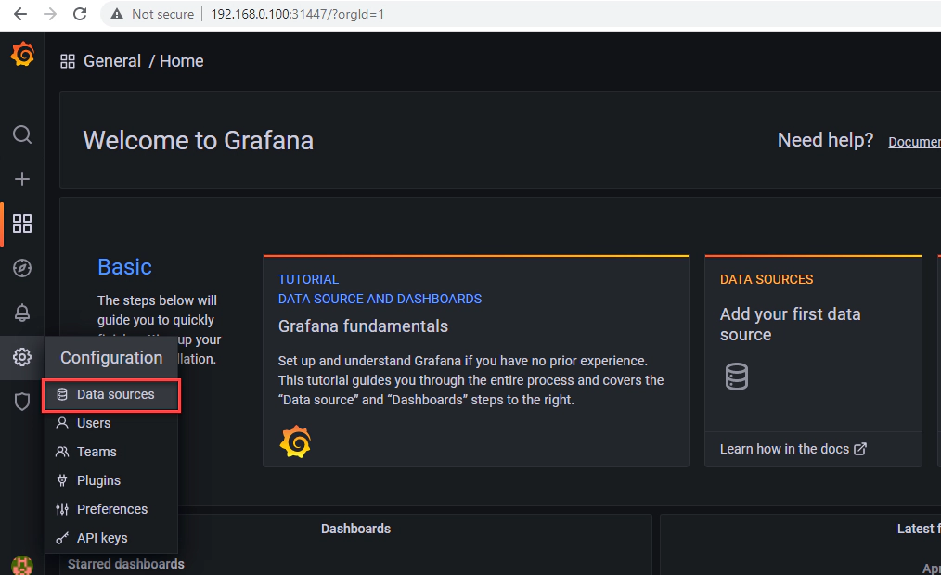Click the Grafana logo in the sidebar
Screen dimensions: 941x575
pyautogui.click(x=22, y=55)
